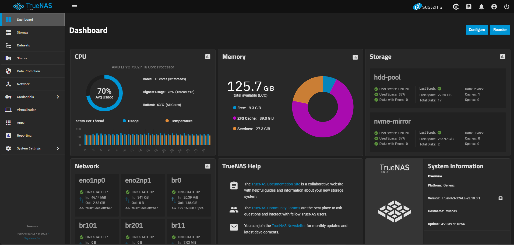Screen dimensions: 514x245
Task: Select the br11 interface card title
Action: 178,225
